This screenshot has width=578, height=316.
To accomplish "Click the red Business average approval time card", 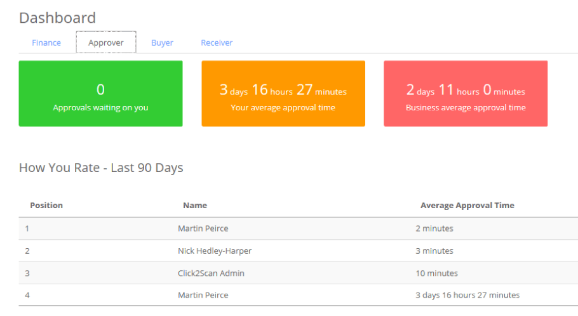I will pyautogui.click(x=466, y=93).
